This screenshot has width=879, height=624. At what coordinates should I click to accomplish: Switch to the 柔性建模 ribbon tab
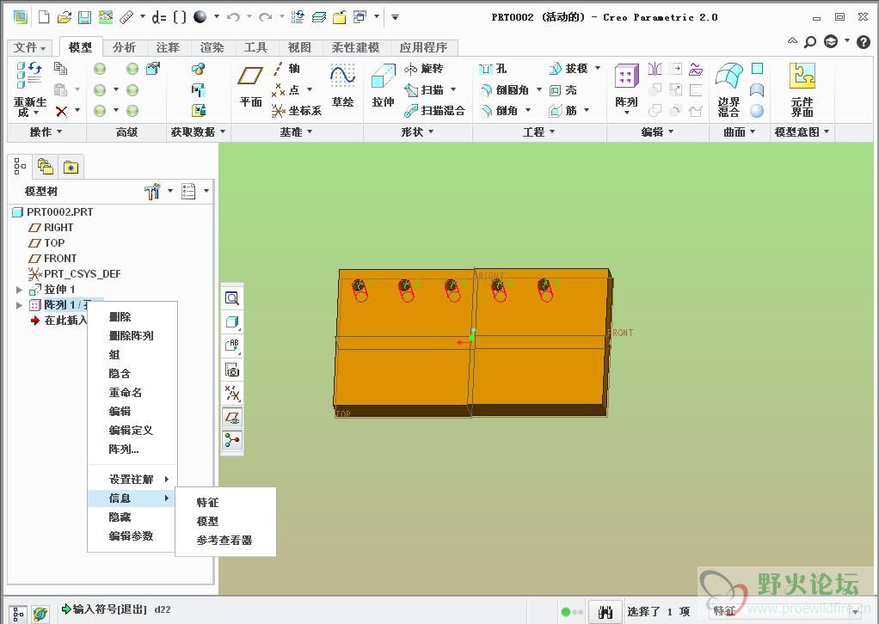click(x=355, y=47)
